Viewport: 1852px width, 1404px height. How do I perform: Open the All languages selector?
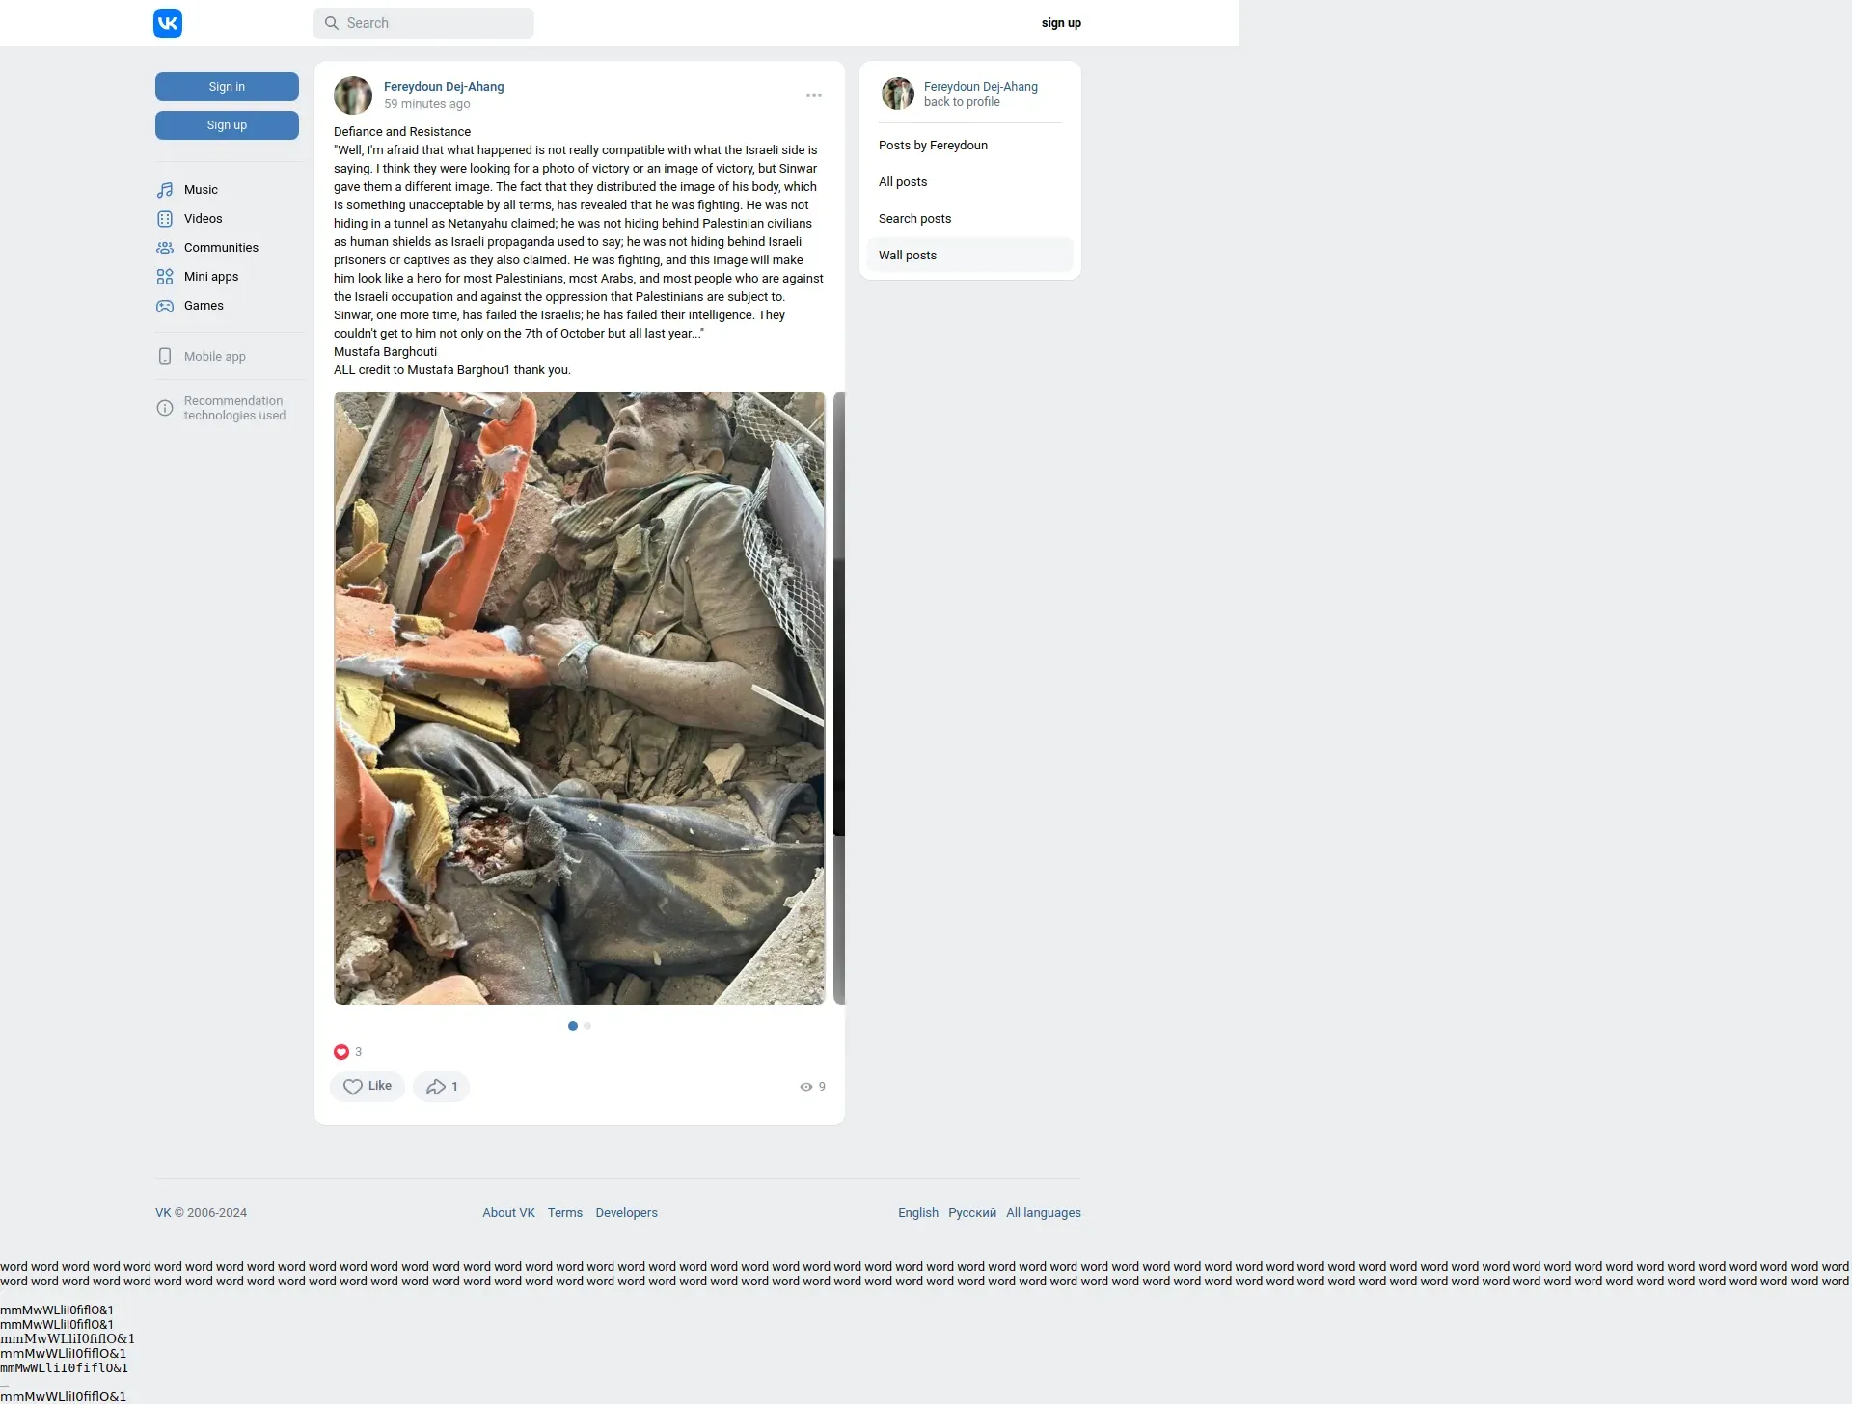coord(1044,1213)
